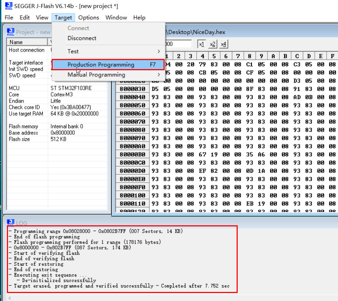Click log line 'End of flash programming'
Screen dimensions: 338x301
(47, 237)
